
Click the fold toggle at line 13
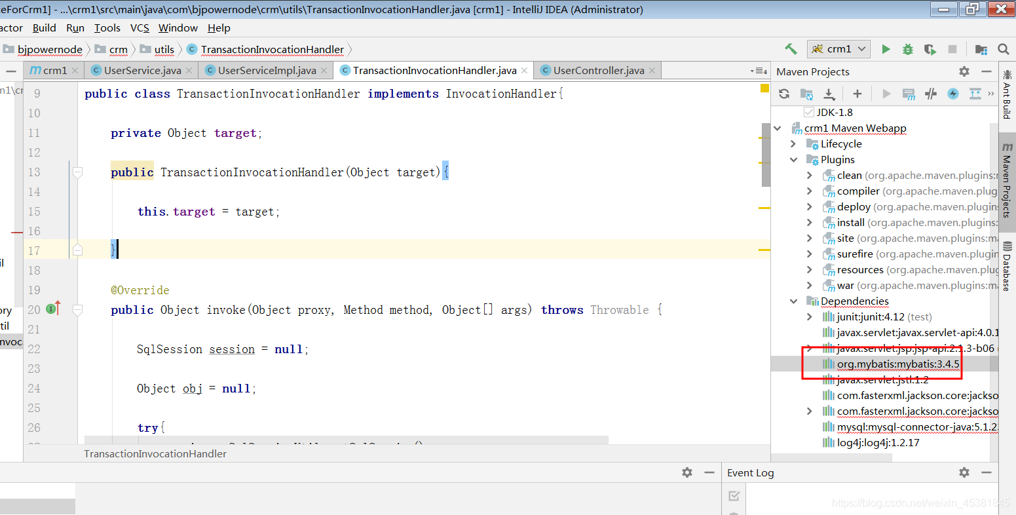tap(77, 172)
